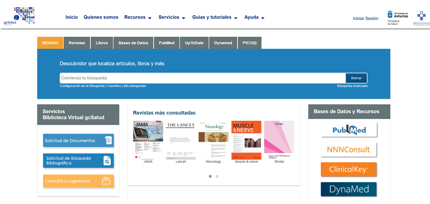The width and height of the screenshot is (430, 204).
Task: Expand the Recursos dropdown menu
Action: [138, 17]
